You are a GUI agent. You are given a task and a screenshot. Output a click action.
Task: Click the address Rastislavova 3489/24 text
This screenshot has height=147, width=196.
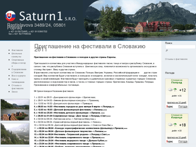coord(36,26)
